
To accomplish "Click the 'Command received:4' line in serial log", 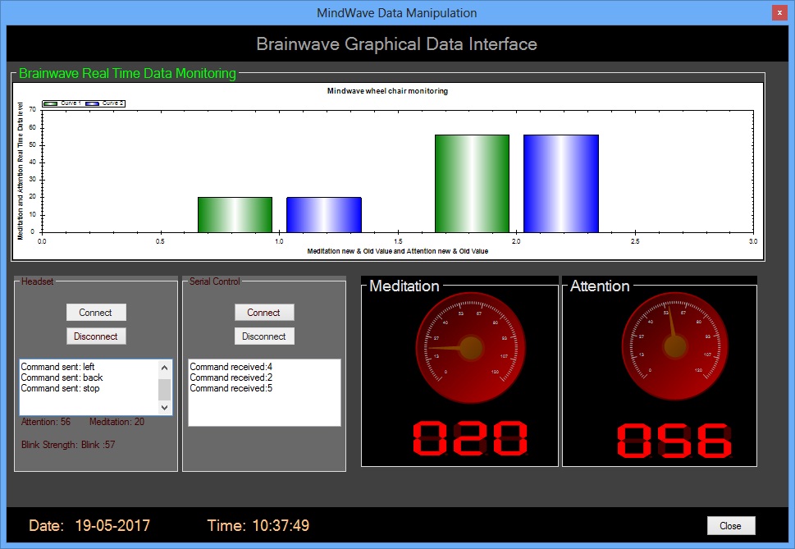I will pos(231,367).
